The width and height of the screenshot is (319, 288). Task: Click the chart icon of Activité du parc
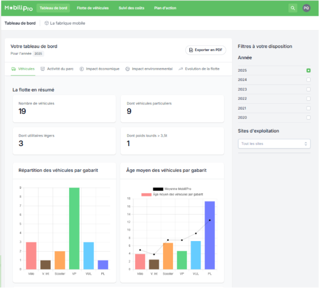tap(43, 69)
